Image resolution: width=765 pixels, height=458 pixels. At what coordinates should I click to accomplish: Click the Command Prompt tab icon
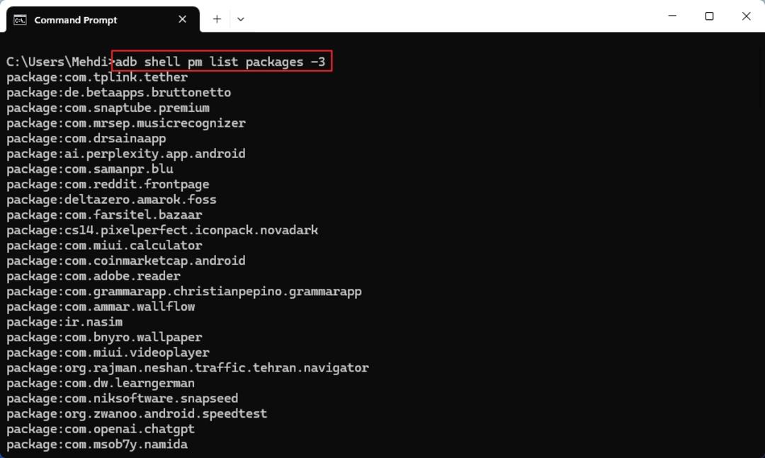click(x=20, y=20)
